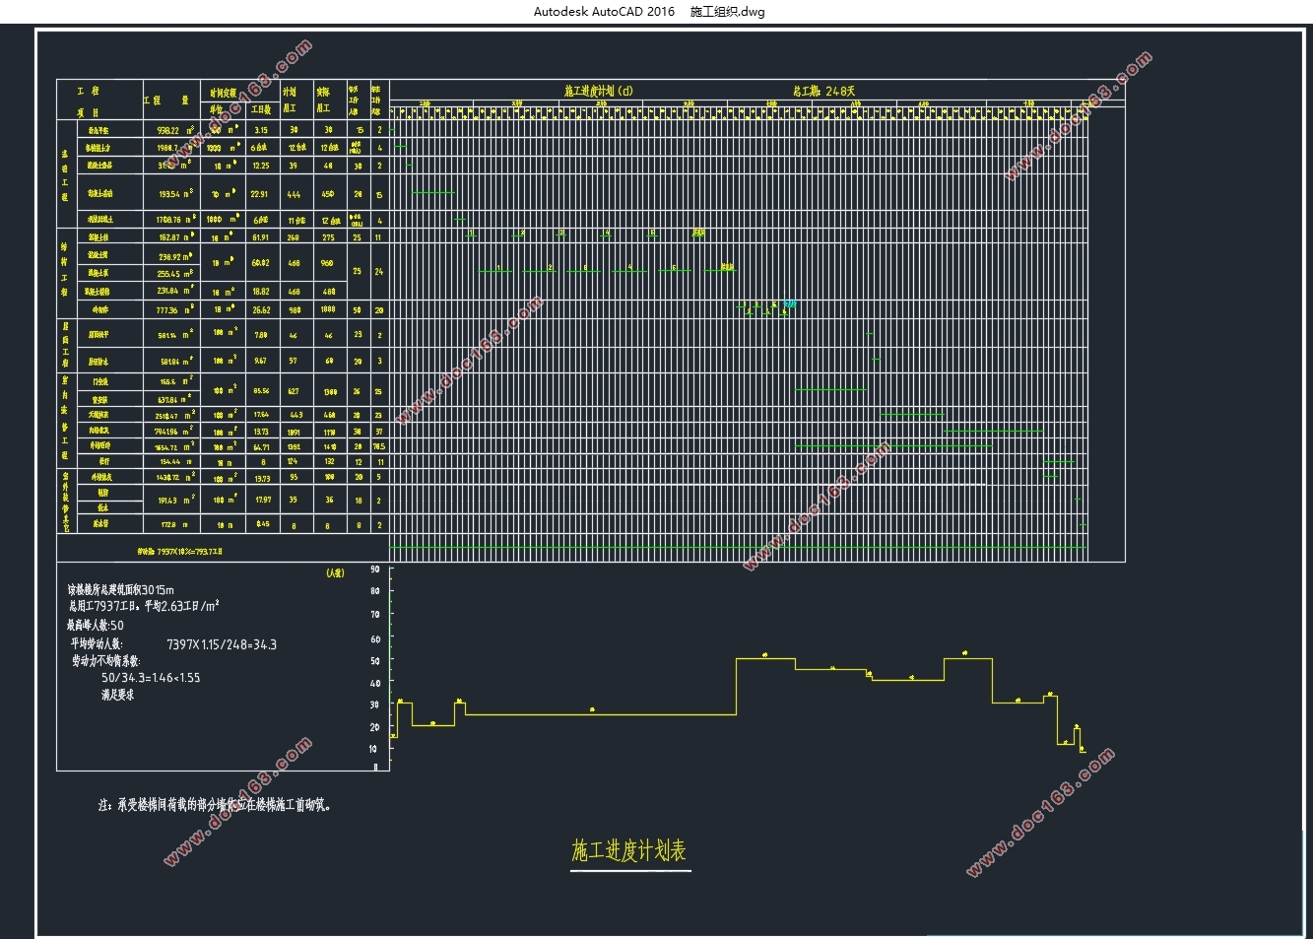The width and height of the screenshot is (1313, 939).
Task: Click the planned labor cell 627
Action: coord(294,391)
